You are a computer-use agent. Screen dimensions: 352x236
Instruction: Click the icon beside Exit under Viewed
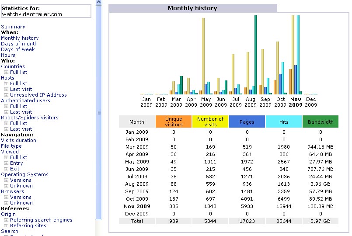click(x=7, y=169)
